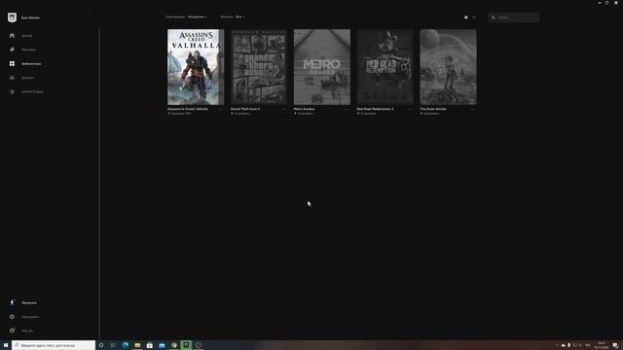Expand the filter dropdown
Viewport: 623px width, 350px height.
click(240, 17)
